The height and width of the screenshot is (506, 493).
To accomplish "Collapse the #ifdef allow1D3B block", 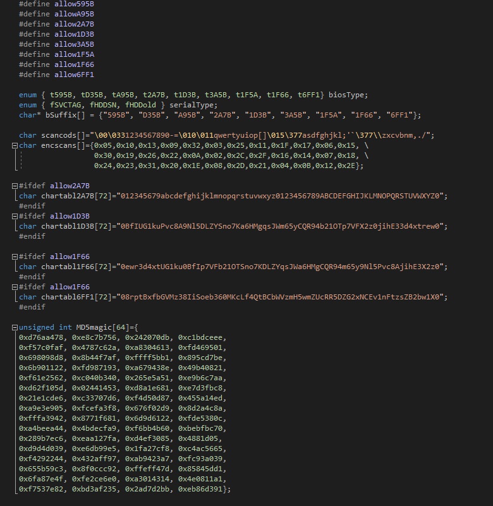I will (15, 216).
